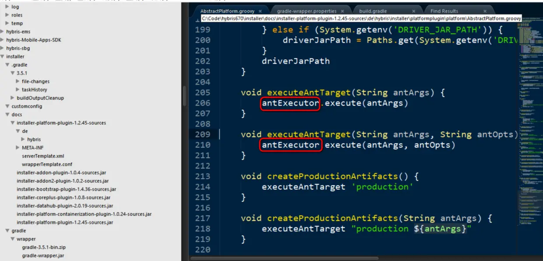Viewport: 543px width, 261px height.
Task: Expand the hybris-ems folder arrow
Action: pos(3,31)
